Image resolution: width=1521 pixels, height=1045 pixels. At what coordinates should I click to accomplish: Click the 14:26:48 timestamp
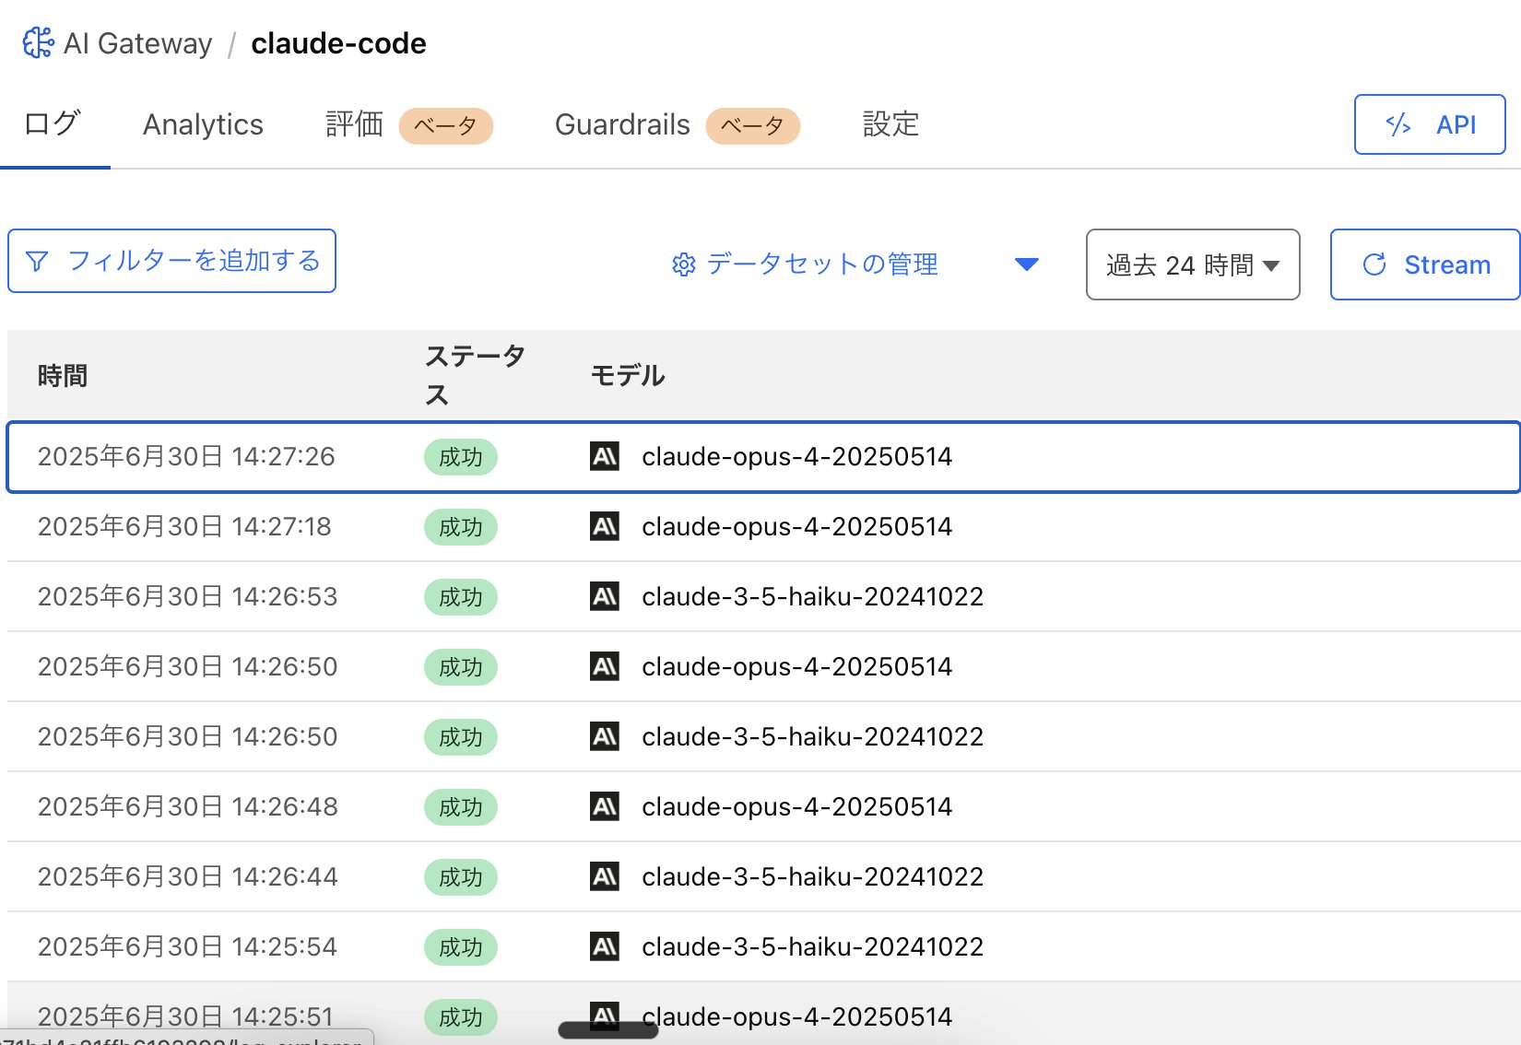point(187,806)
